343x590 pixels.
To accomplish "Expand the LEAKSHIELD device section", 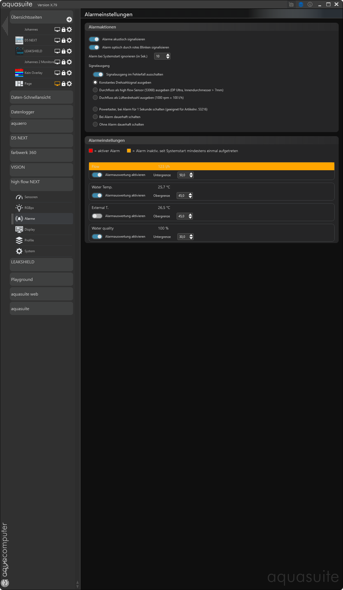I will [41, 265].
